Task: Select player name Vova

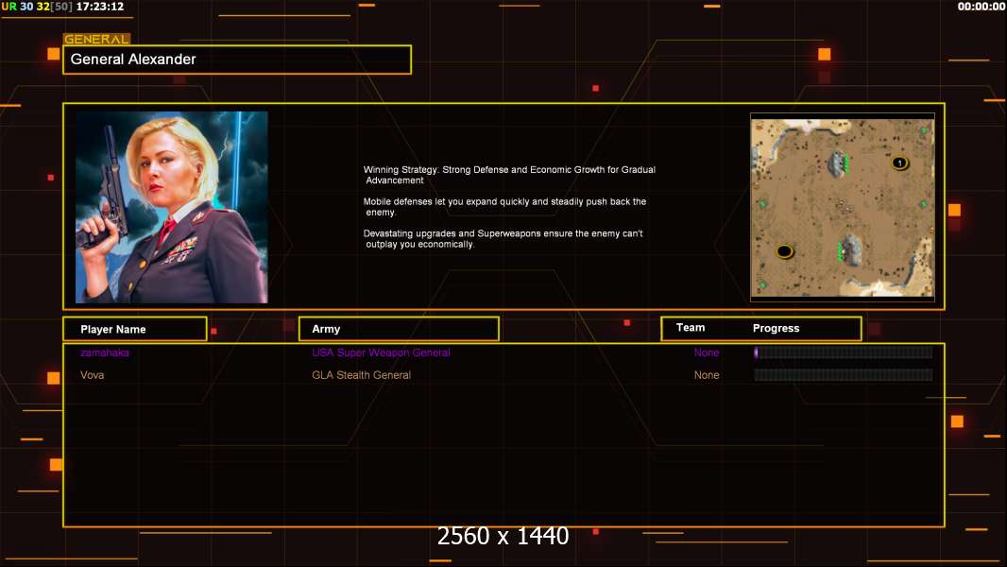Action: pos(92,375)
